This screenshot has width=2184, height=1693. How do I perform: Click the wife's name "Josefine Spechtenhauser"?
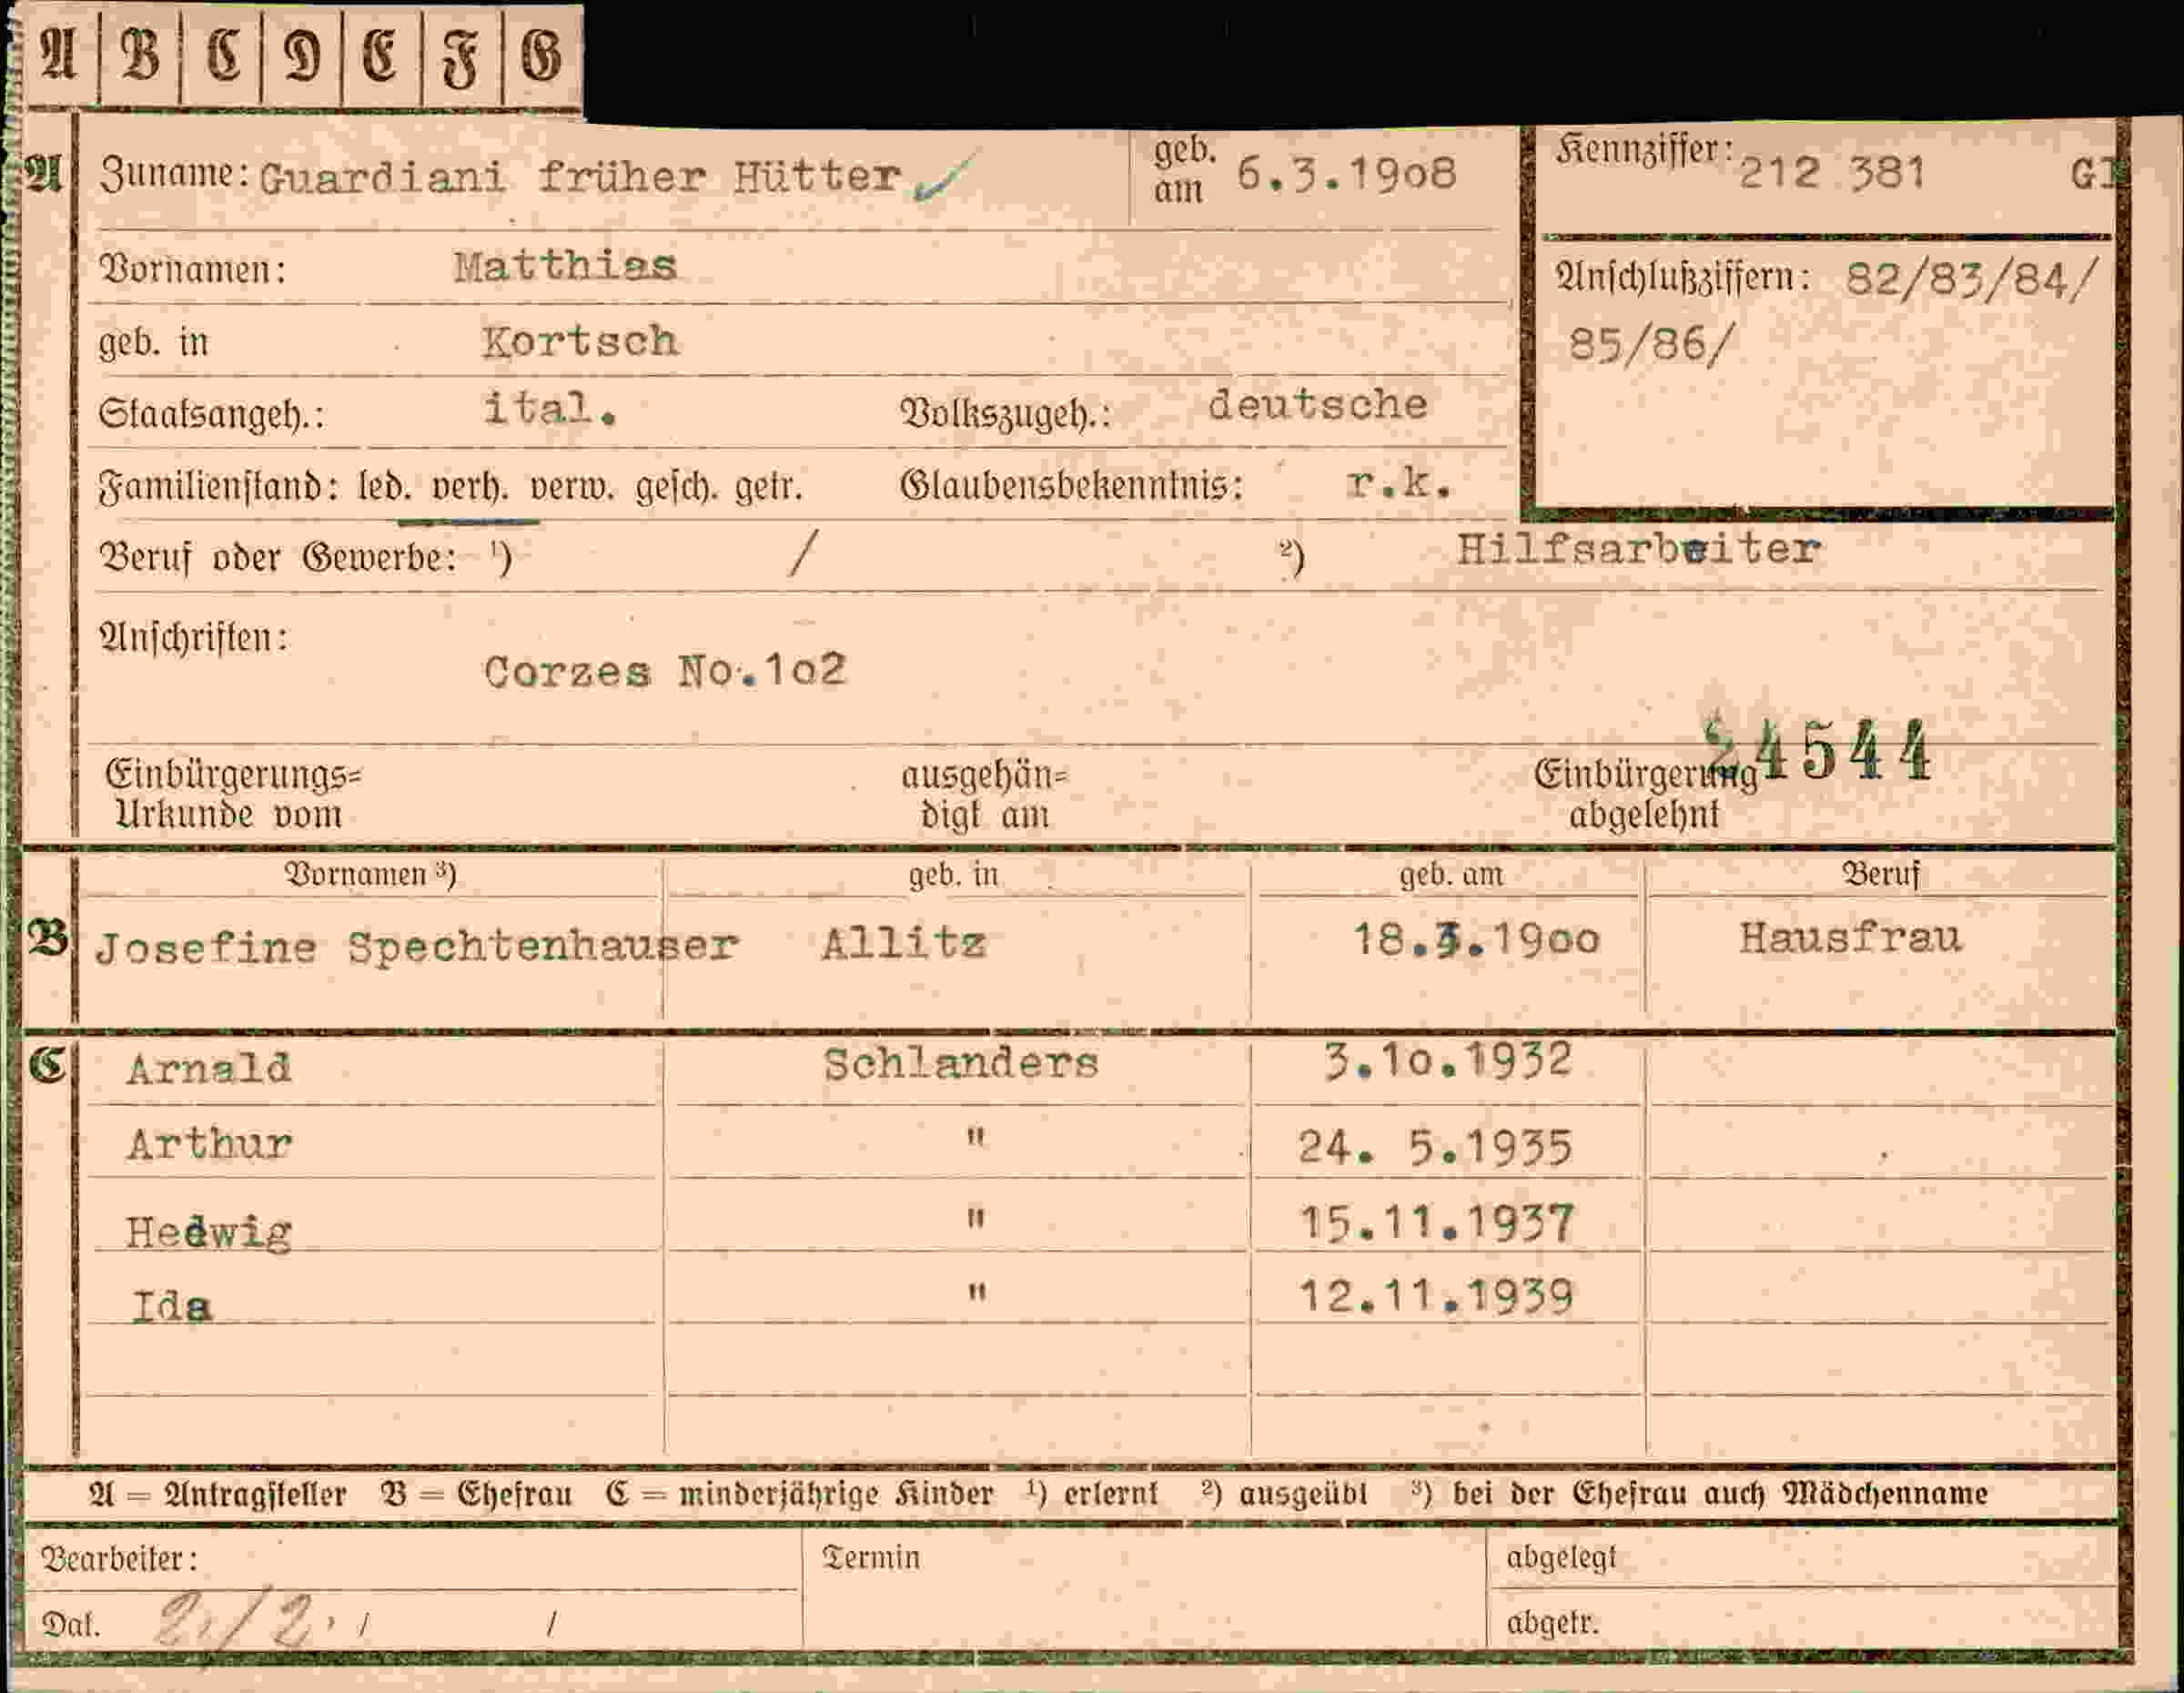point(417,947)
